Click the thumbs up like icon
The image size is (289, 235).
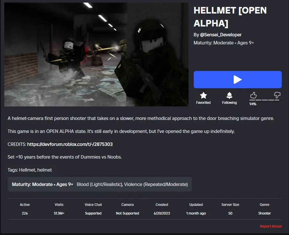253,95
